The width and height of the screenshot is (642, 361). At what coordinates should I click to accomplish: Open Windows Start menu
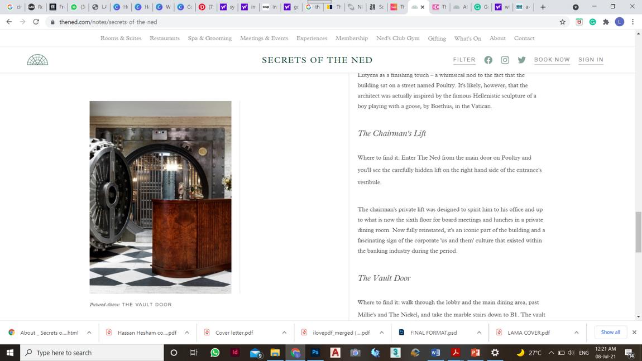click(x=10, y=353)
